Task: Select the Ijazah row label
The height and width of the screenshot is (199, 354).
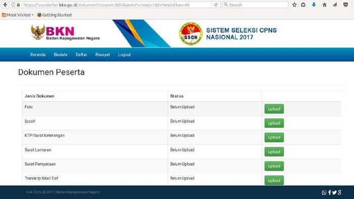Action: point(30,121)
